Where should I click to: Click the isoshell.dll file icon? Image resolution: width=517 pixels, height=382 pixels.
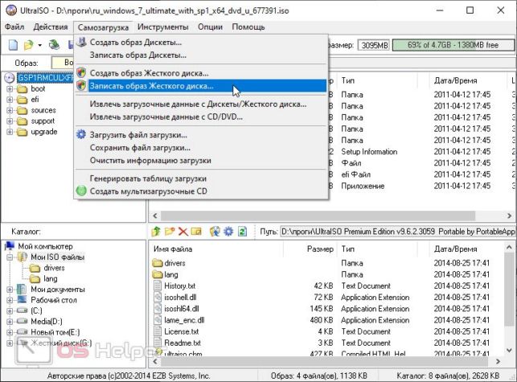pos(158,297)
